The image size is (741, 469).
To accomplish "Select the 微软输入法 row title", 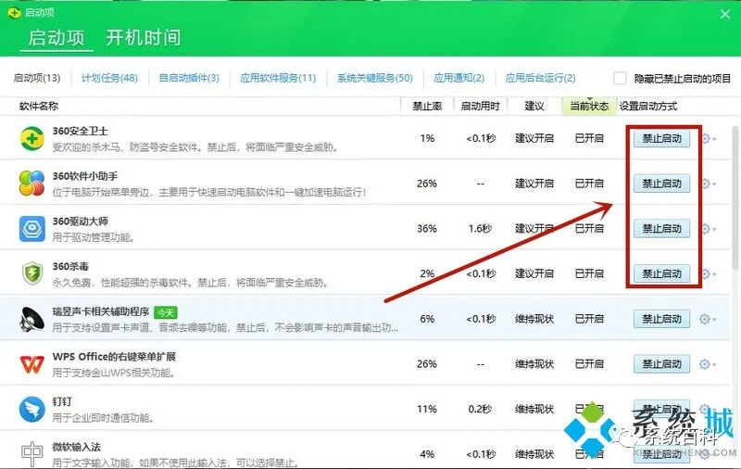I will [76, 447].
